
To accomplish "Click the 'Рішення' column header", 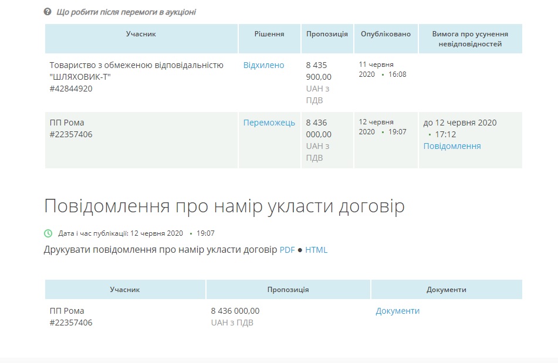I will pyautogui.click(x=269, y=34).
